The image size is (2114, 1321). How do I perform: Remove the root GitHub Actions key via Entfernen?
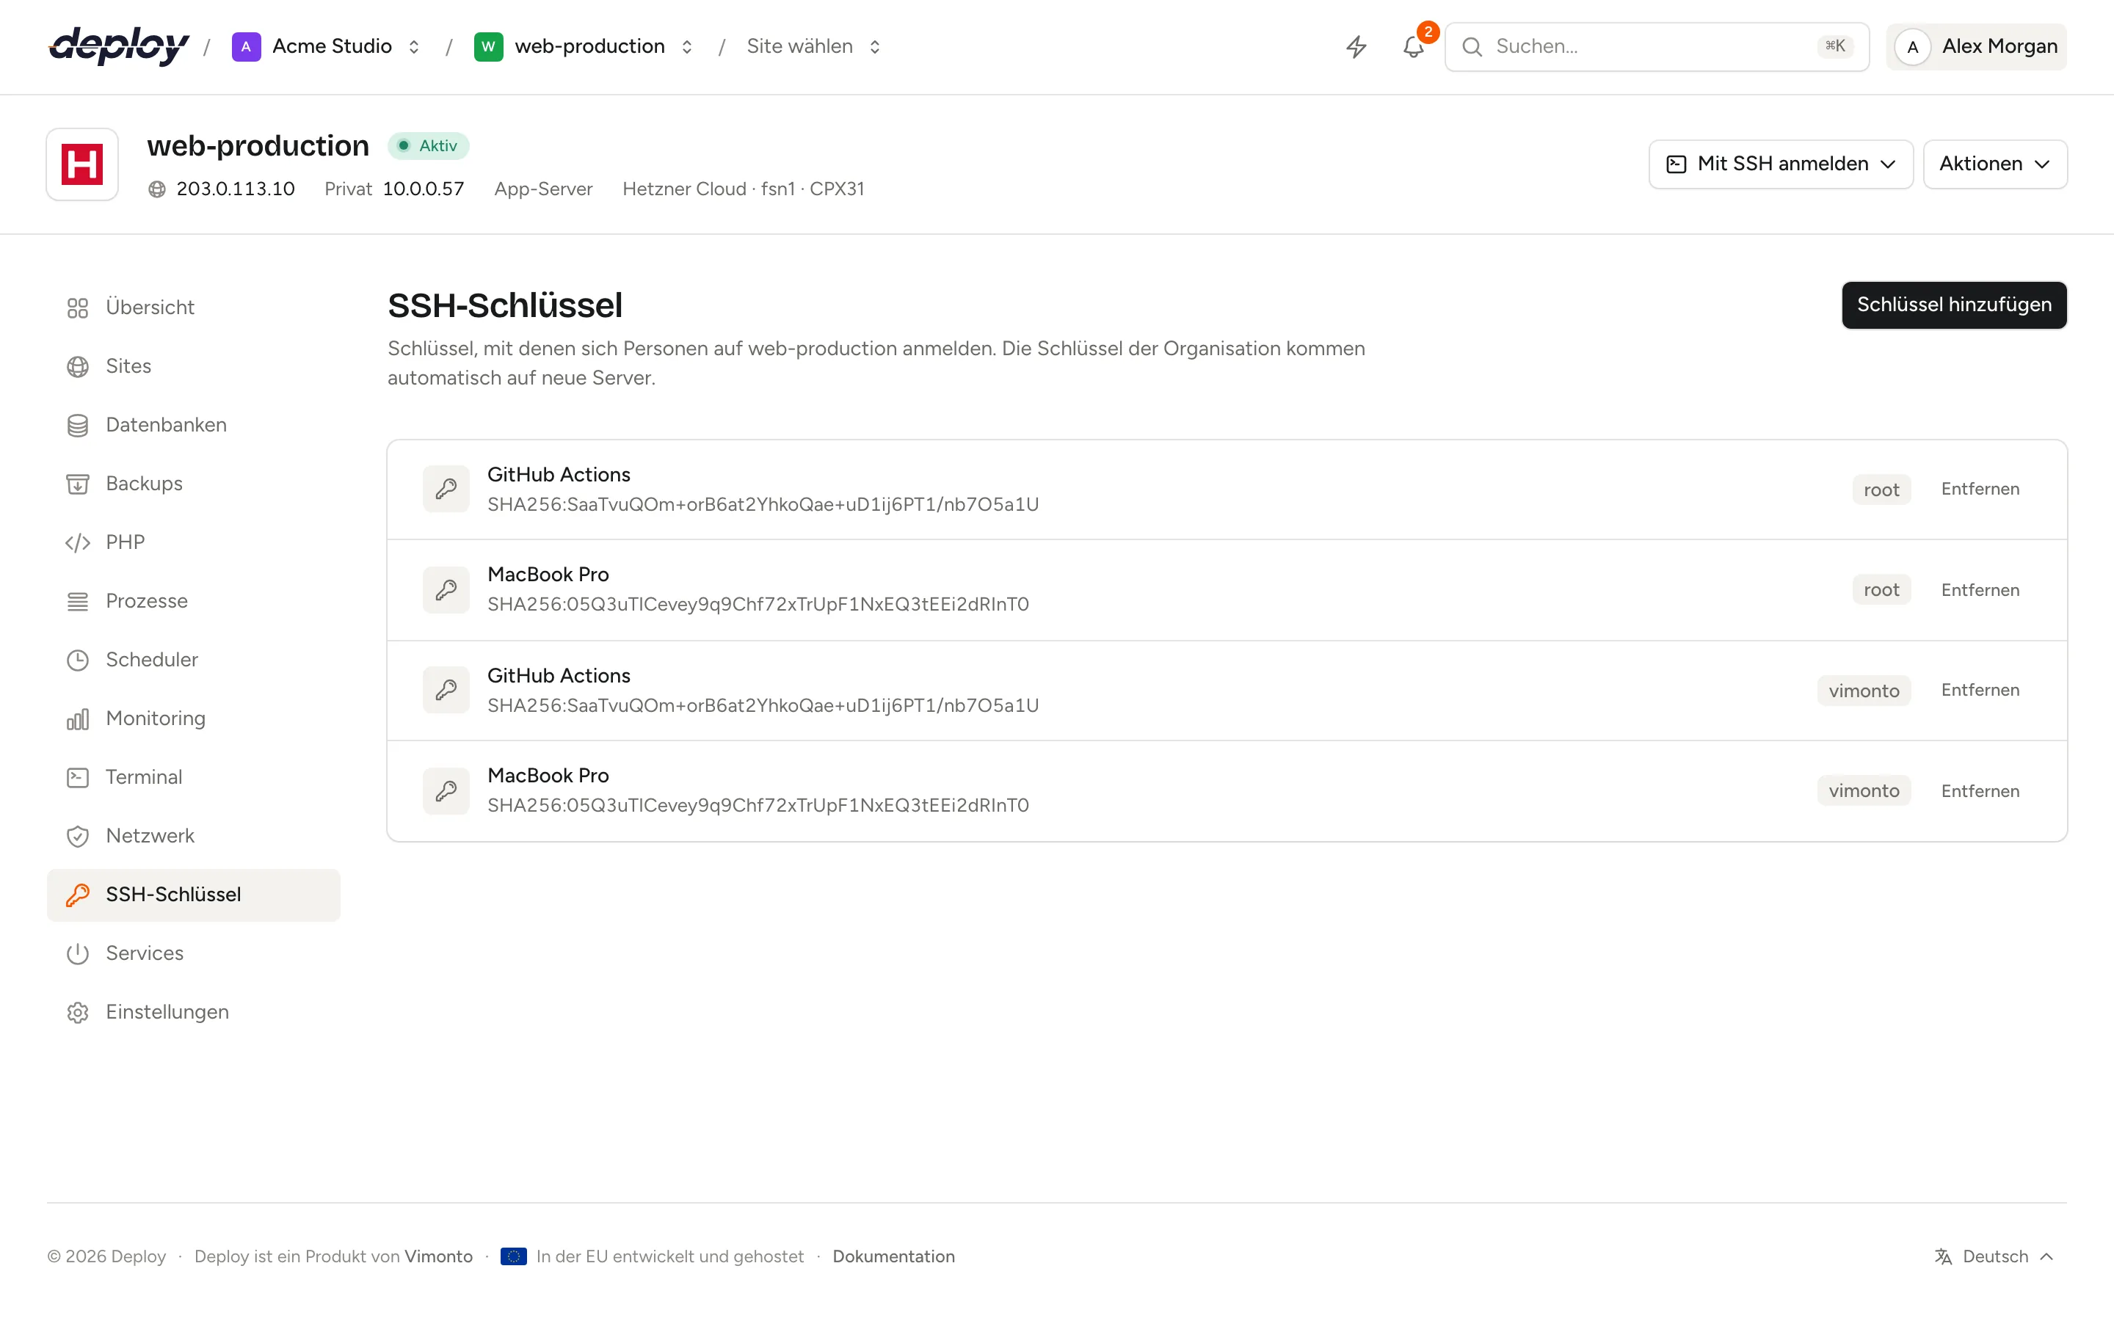pos(1980,490)
